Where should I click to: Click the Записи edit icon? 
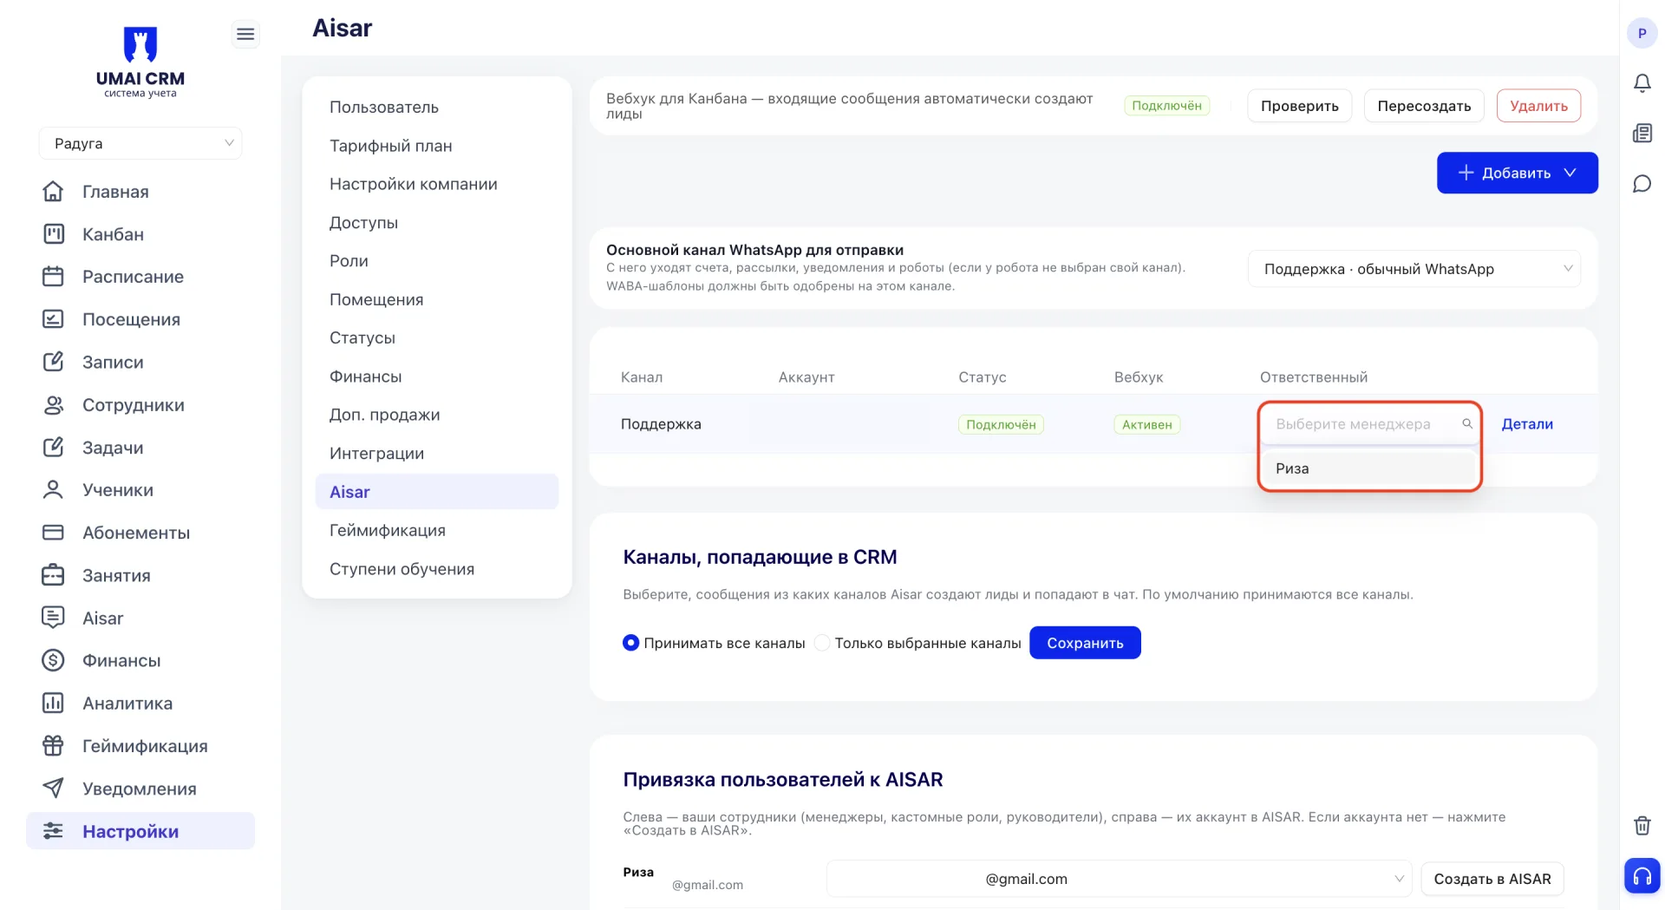[x=53, y=361]
